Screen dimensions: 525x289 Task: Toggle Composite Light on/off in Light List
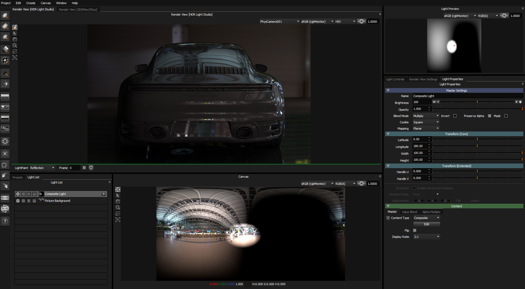point(18,194)
